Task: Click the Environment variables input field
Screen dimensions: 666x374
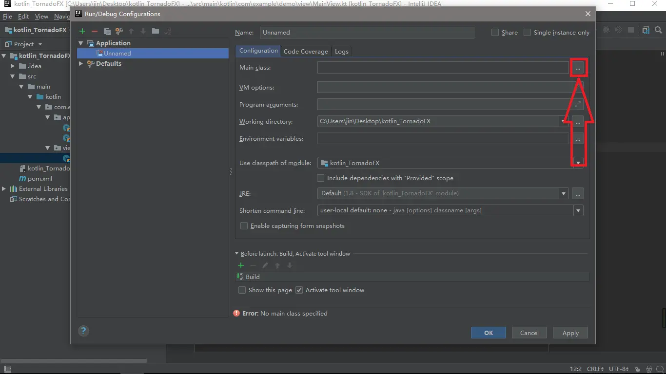Action: pos(443,139)
